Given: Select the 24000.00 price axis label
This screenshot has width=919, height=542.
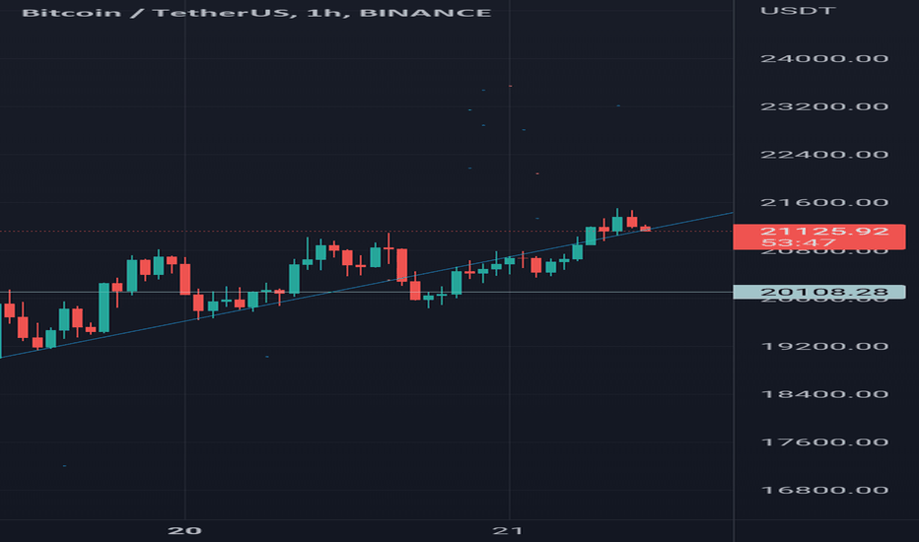Looking at the screenshot, I should point(824,58).
